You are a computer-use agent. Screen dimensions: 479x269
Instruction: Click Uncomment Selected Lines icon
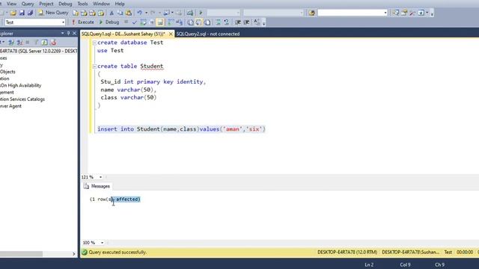[226, 22]
